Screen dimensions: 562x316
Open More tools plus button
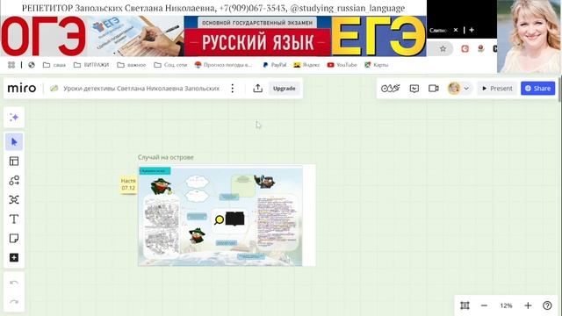coord(14,257)
